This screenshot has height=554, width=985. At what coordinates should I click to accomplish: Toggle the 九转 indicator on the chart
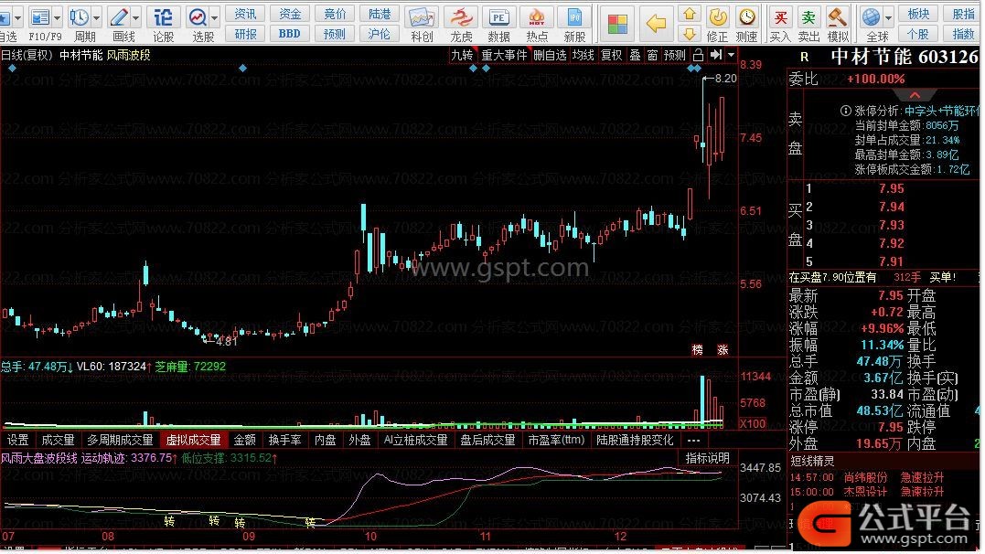[x=462, y=55]
